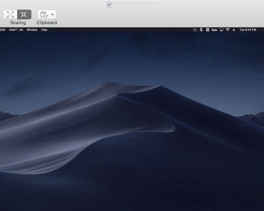Open the Box menu bar icon
264x211 pixels.
point(214,30)
